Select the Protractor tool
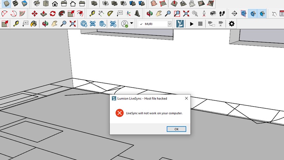This screenshot has width=284, height=160. 110,14
